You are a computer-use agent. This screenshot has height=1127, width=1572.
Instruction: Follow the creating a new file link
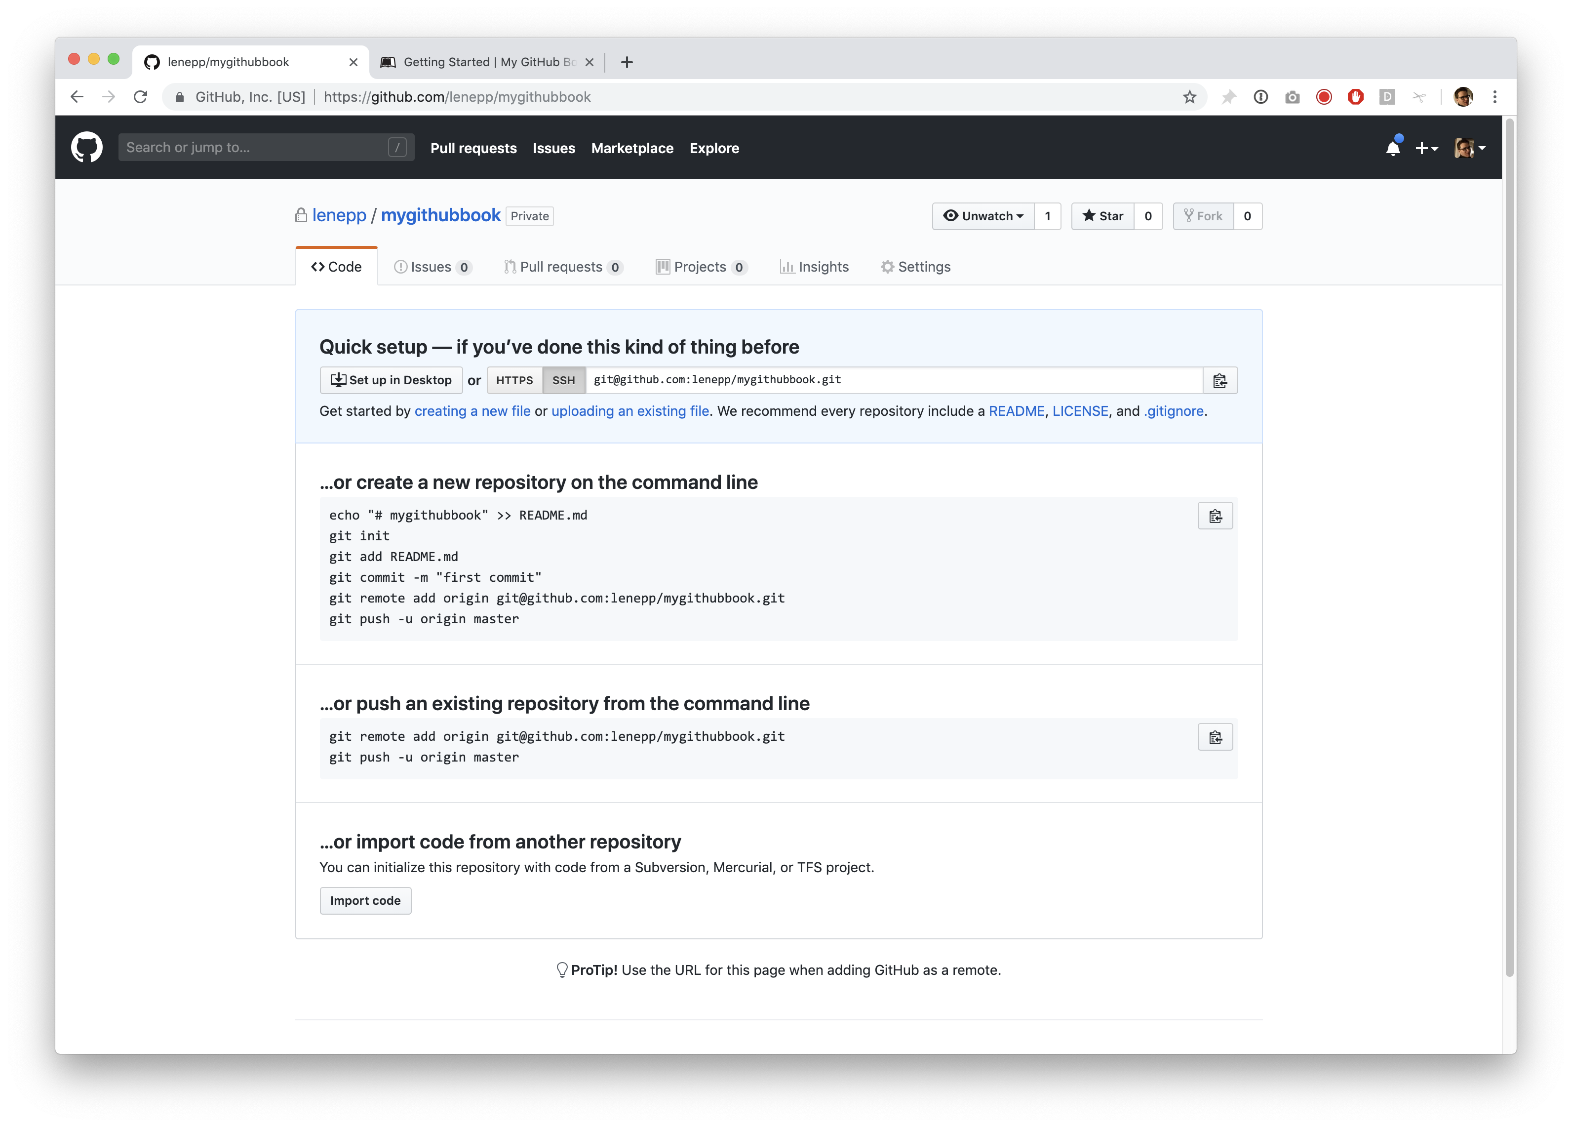472,411
